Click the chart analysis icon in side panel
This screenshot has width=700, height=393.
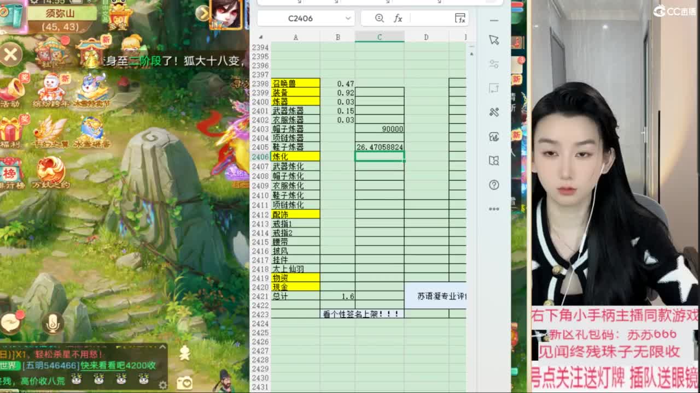[494, 136]
